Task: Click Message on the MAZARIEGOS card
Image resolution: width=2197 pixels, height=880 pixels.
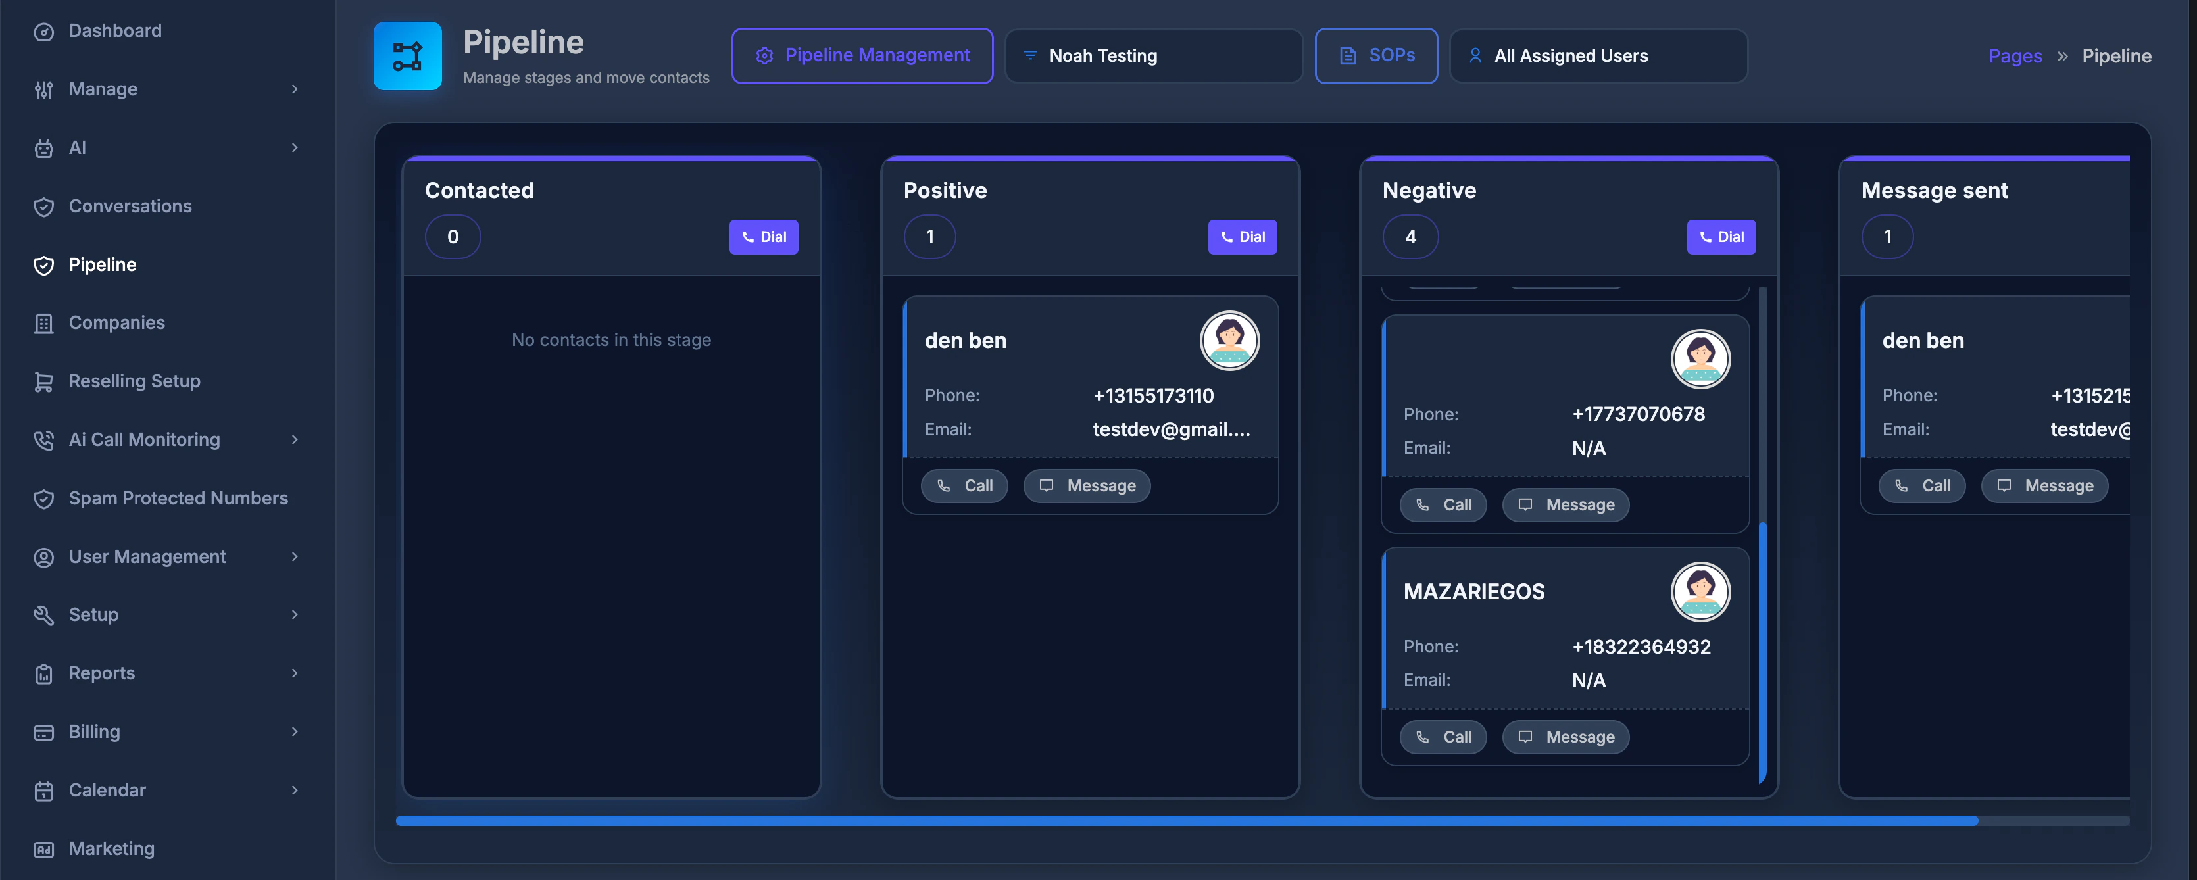Action: [x=1565, y=737]
